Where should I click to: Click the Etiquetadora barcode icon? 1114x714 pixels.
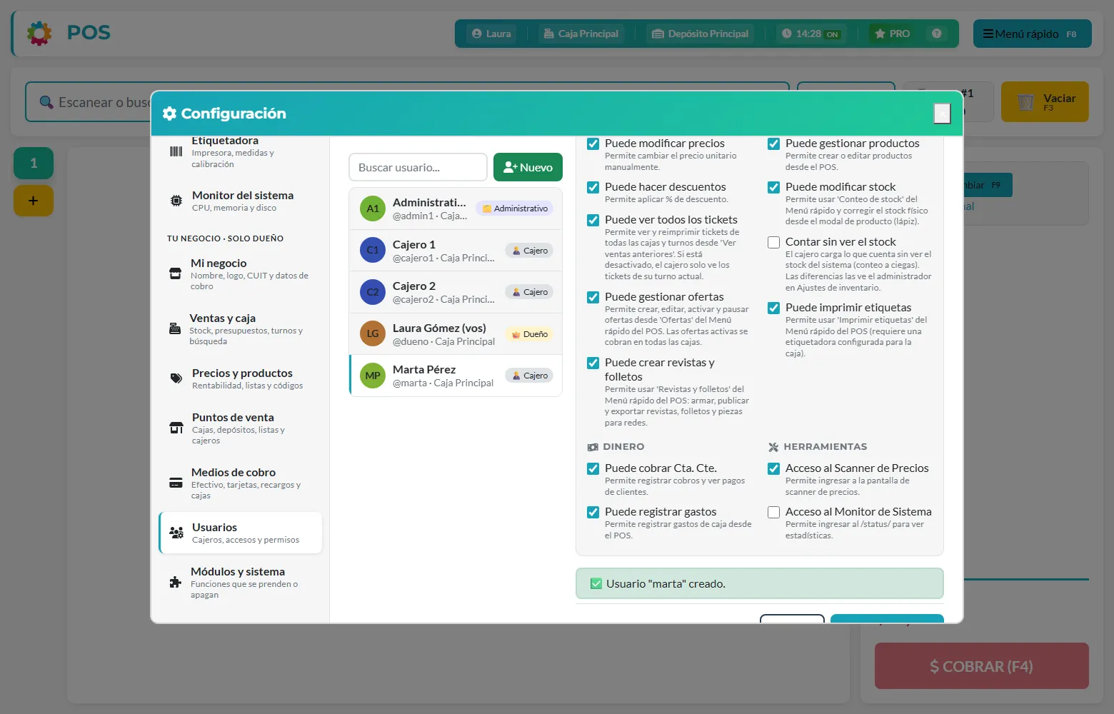pyautogui.click(x=176, y=151)
